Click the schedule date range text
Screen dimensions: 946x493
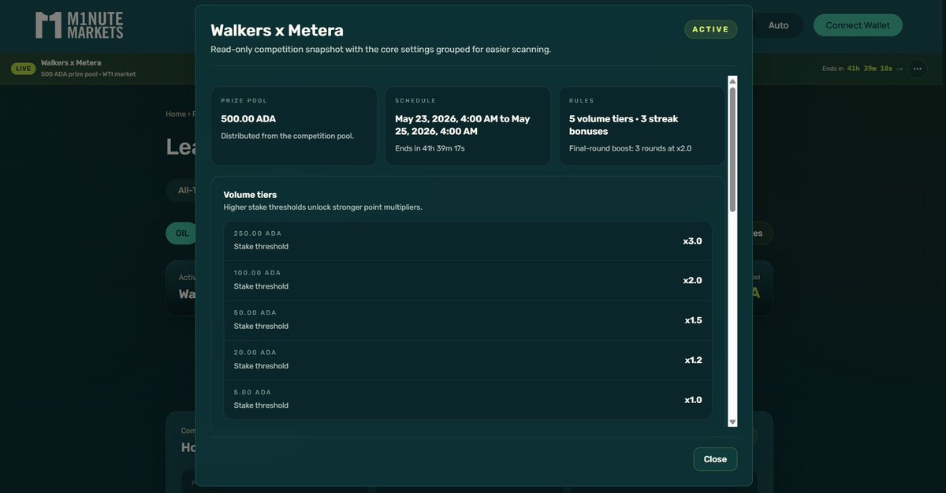tap(463, 125)
